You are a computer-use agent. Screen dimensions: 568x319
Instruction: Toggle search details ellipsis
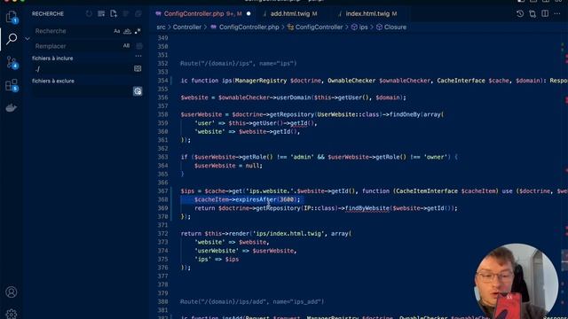[x=138, y=56]
